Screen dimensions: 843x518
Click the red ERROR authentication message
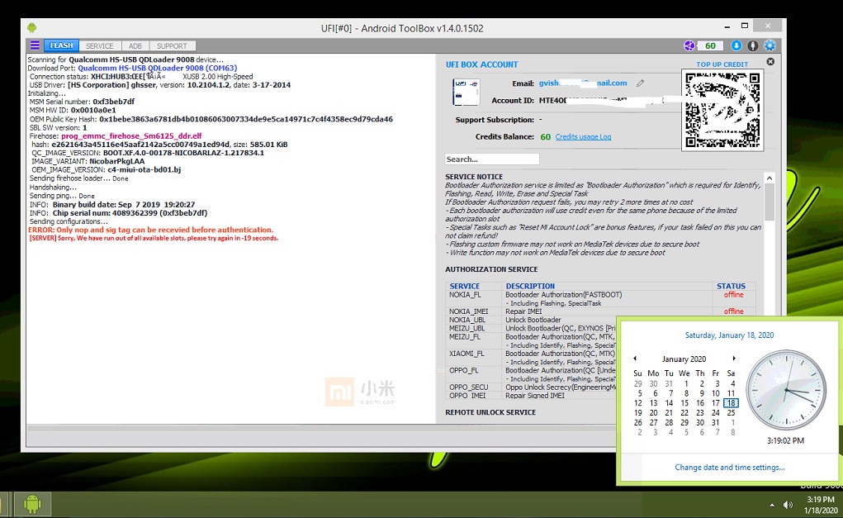(x=150, y=230)
